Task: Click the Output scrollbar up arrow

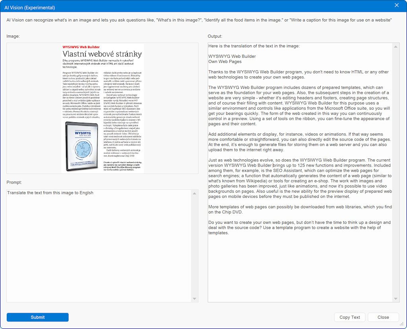Action: click(395, 47)
